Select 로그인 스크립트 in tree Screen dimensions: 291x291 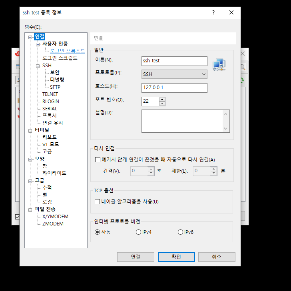coord(60,58)
